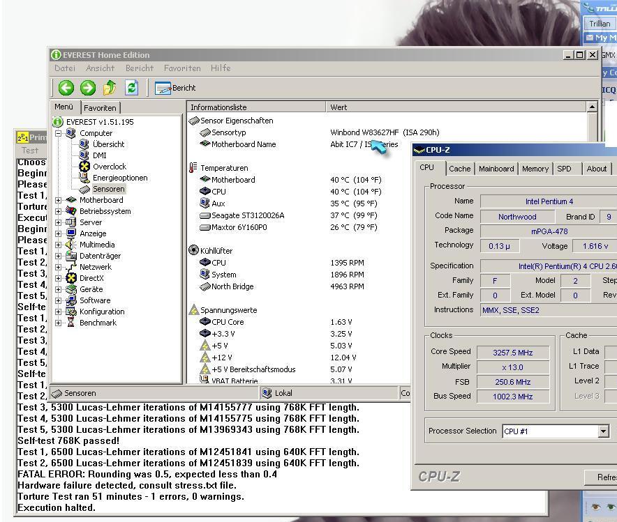
Task: Expand the Datenträger tree node
Action: tap(58, 256)
